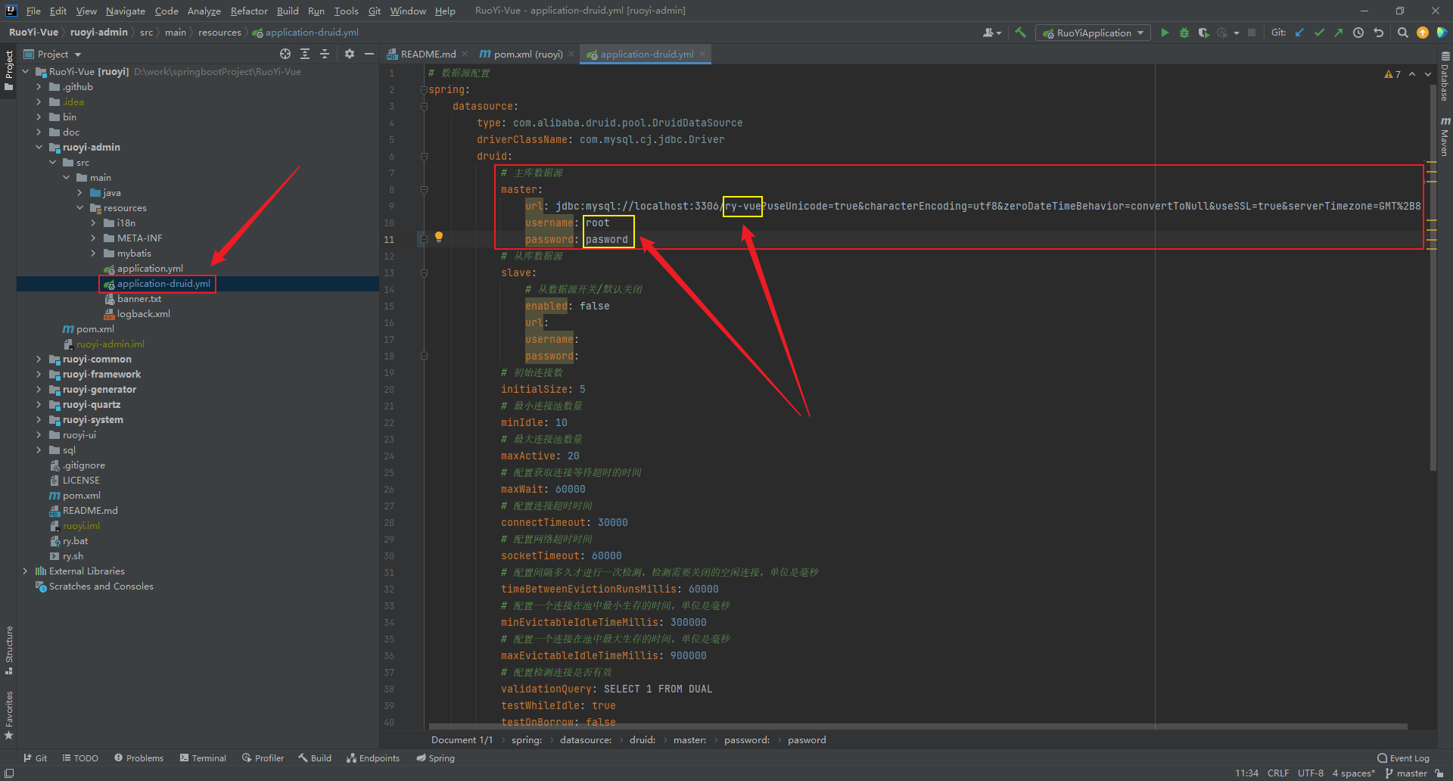Toggle read-only lock icon in status bar
This screenshot has height=781, width=1453.
(x=1439, y=773)
